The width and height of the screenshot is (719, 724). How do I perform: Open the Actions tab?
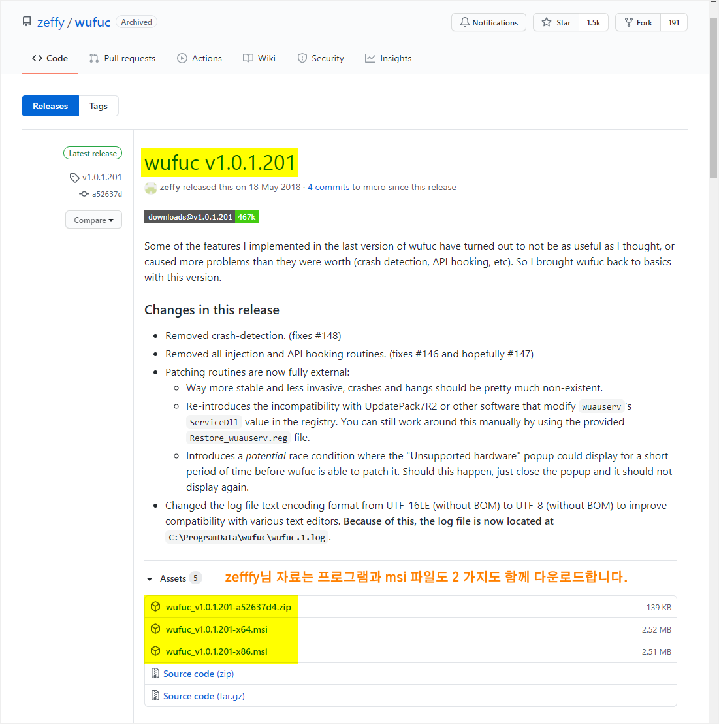pyautogui.click(x=199, y=58)
